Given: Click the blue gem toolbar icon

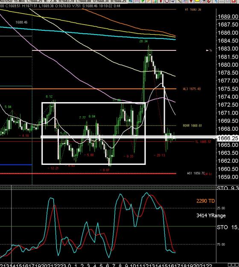Looking at the screenshot, I should point(131,1).
